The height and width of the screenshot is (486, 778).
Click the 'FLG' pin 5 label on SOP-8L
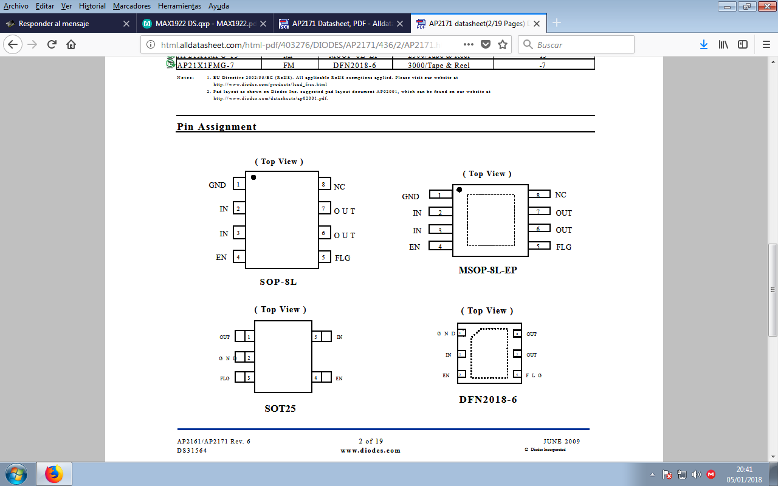pos(343,258)
